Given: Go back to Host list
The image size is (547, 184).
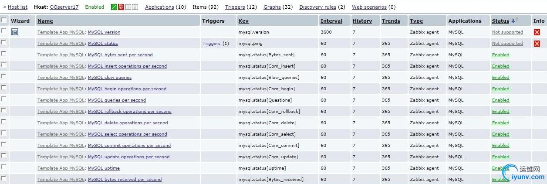Looking at the screenshot, I should point(17,7).
